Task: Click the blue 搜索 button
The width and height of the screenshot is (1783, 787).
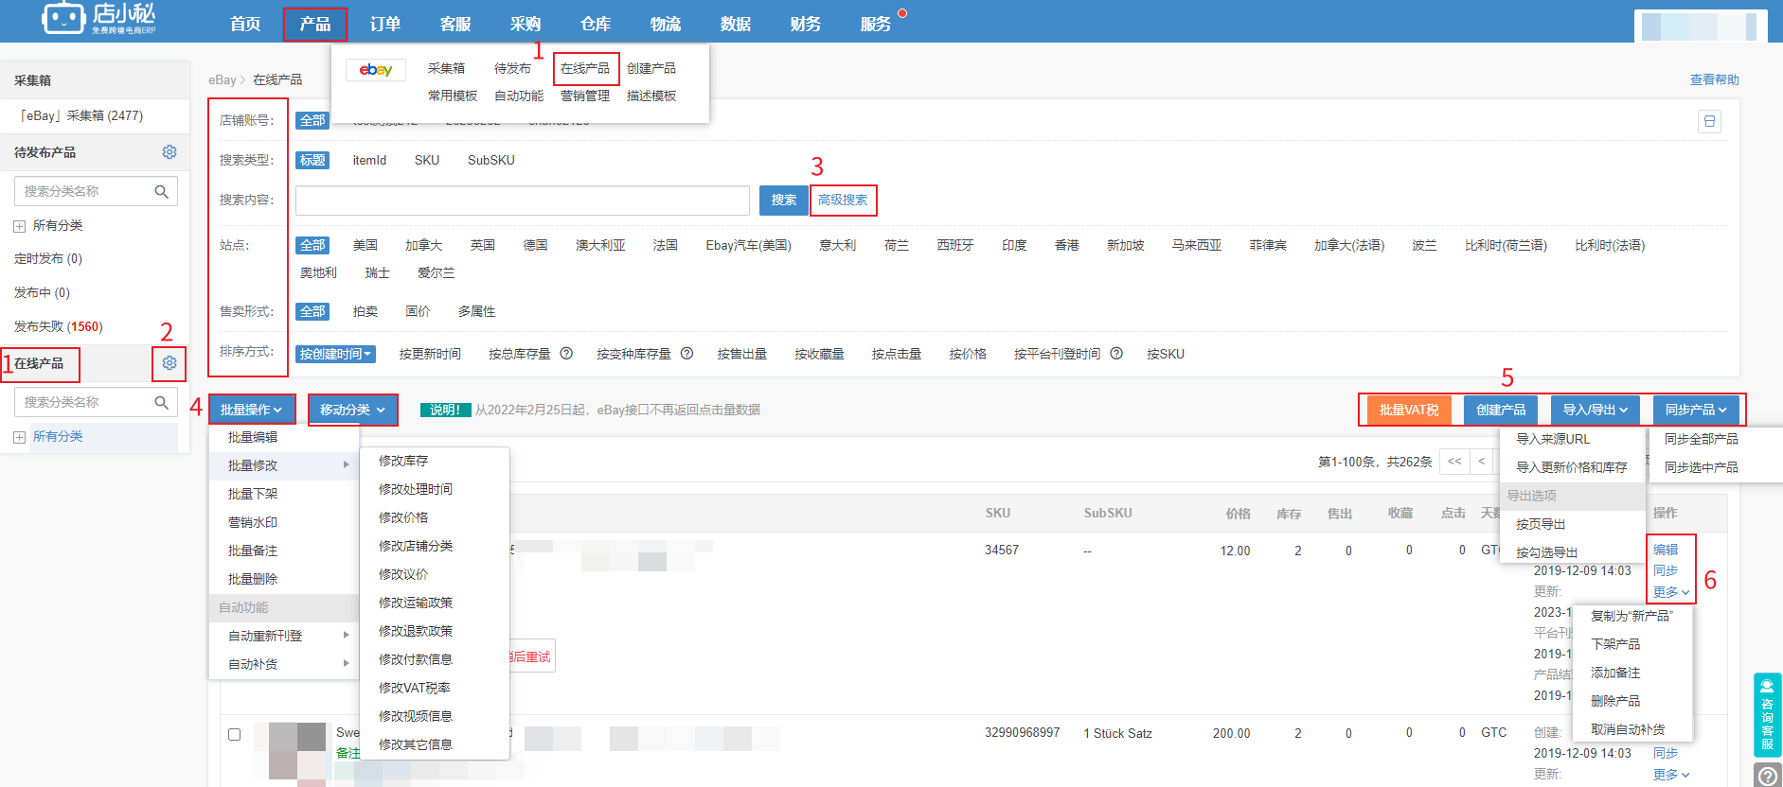Action: [x=783, y=200]
